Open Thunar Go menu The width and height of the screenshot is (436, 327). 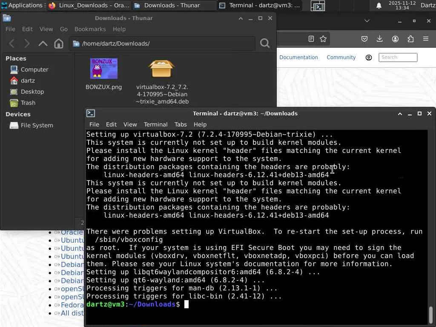[x=64, y=29]
